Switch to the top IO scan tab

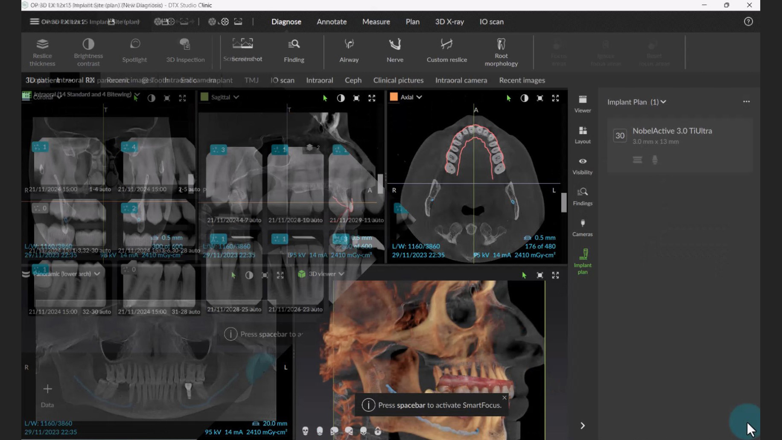click(x=491, y=22)
